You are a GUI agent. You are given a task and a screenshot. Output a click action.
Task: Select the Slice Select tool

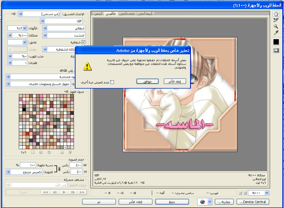click(276, 20)
